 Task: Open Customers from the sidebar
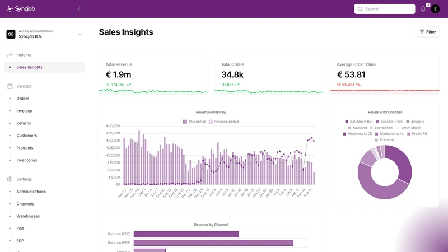[x=26, y=136]
